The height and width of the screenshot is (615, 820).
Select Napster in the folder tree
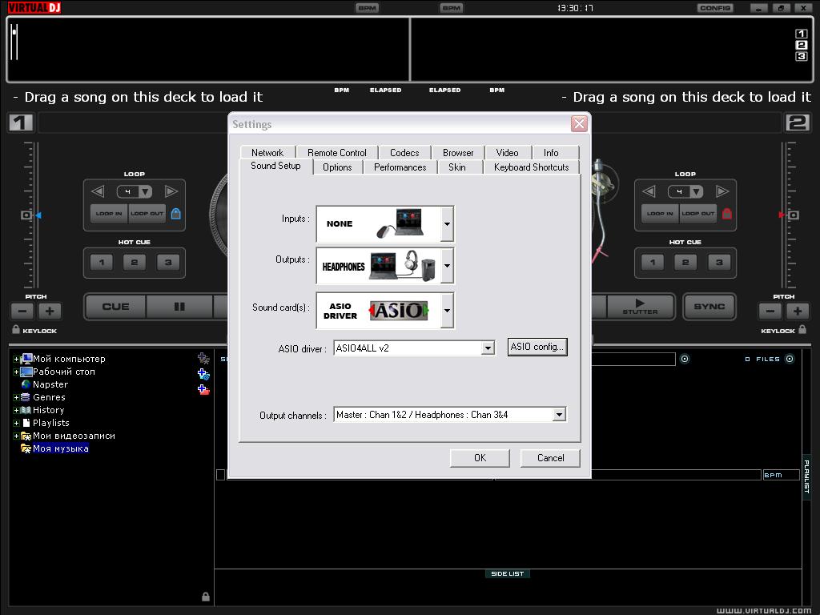pos(50,384)
